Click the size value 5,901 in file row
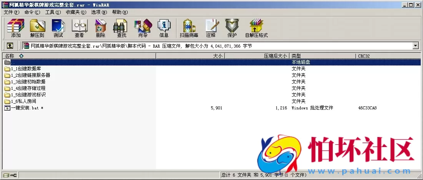423x180 pixels. coord(216,108)
